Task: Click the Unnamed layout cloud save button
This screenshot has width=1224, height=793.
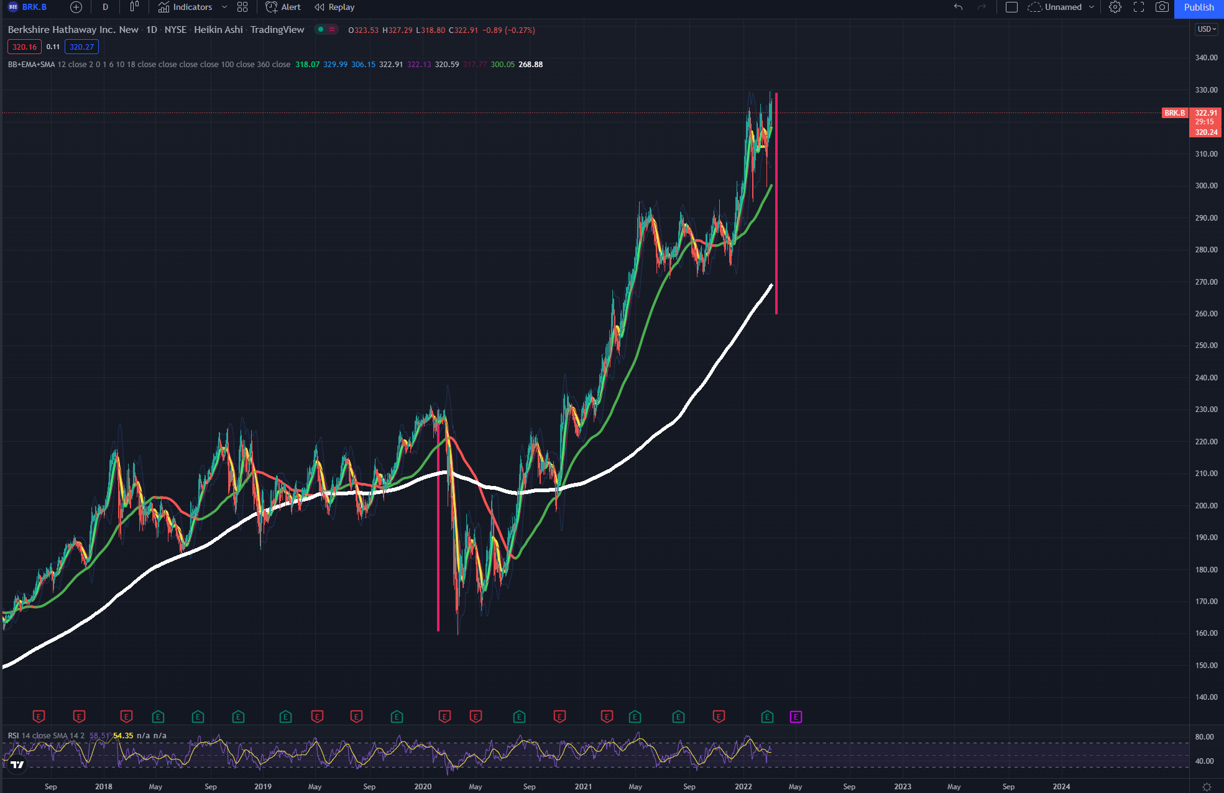Action: coord(1055,7)
